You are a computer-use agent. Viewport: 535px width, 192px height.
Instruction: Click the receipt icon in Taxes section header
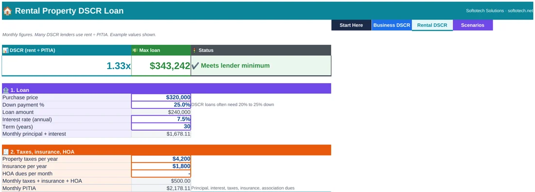(5, 152)
